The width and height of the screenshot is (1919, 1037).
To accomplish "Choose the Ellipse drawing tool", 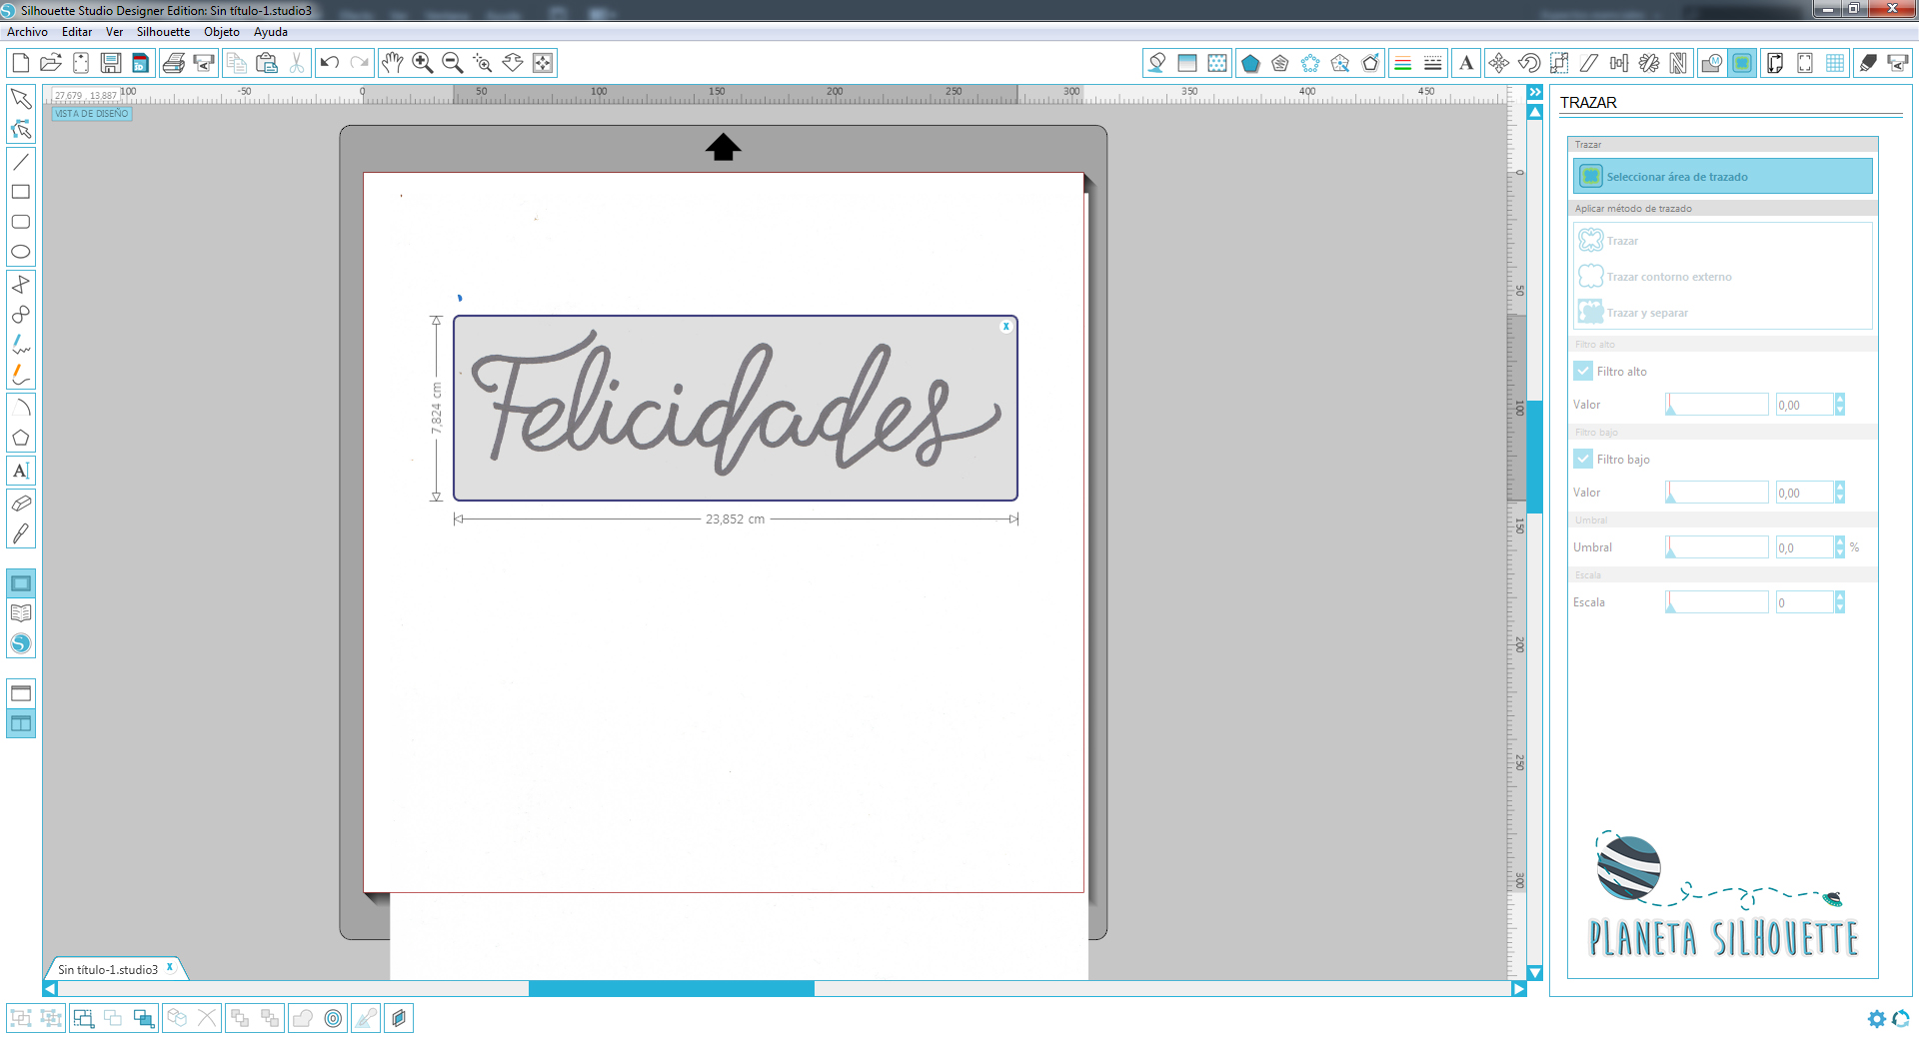I will 20,252.
